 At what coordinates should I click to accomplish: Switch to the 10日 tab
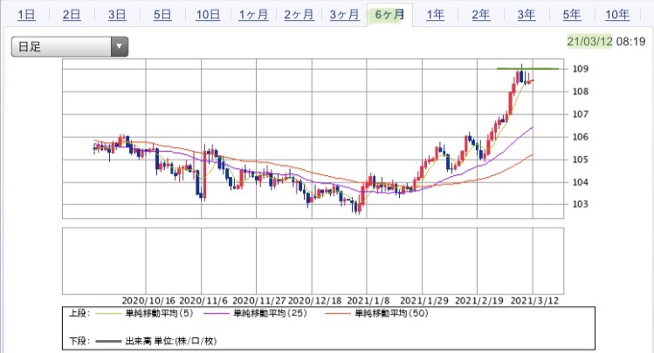pyautogui.click(x=208, y=15)
